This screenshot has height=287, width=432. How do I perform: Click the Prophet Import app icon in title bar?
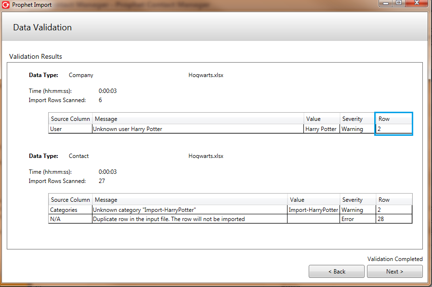coord(5,5)
